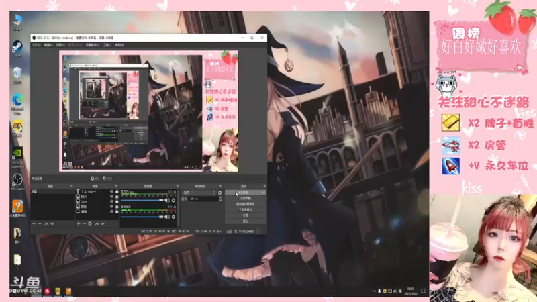Viewport: 537px width, 302px height.
Task: Toggle eye icon of the second source row
Action: tap(111, 197)
